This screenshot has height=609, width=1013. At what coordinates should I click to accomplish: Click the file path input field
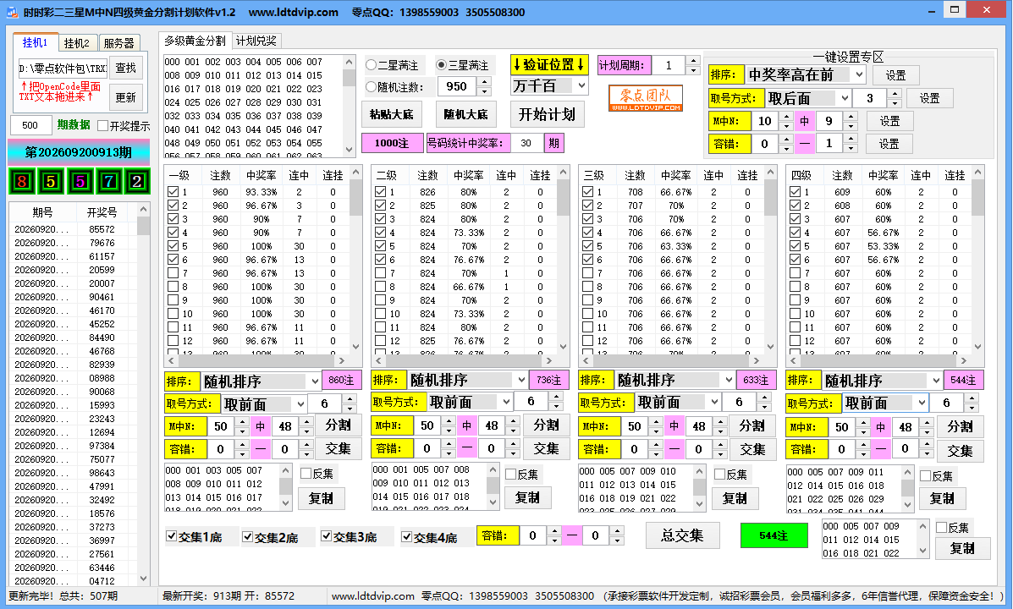pos(63,68)
